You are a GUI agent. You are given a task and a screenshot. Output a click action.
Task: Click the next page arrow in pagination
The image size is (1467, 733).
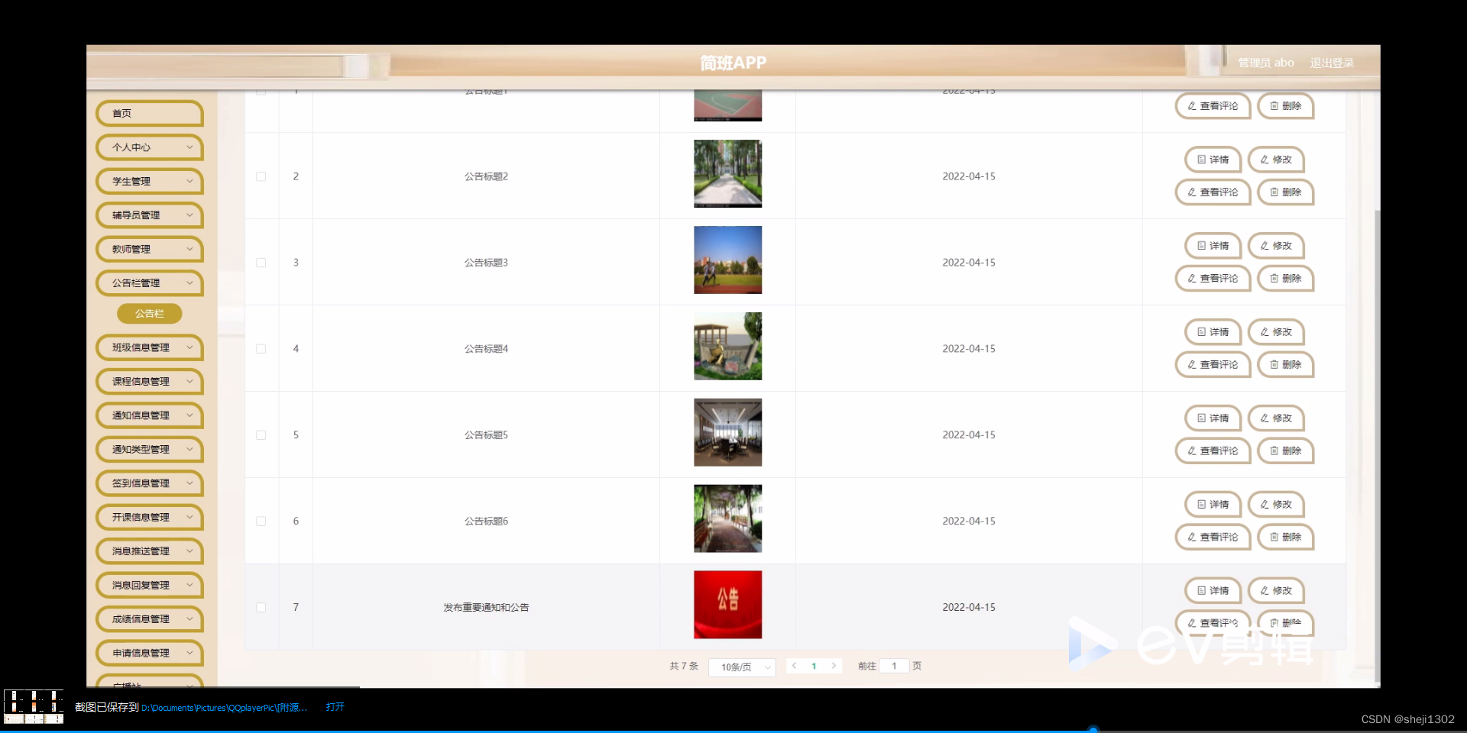click(834, 666)
